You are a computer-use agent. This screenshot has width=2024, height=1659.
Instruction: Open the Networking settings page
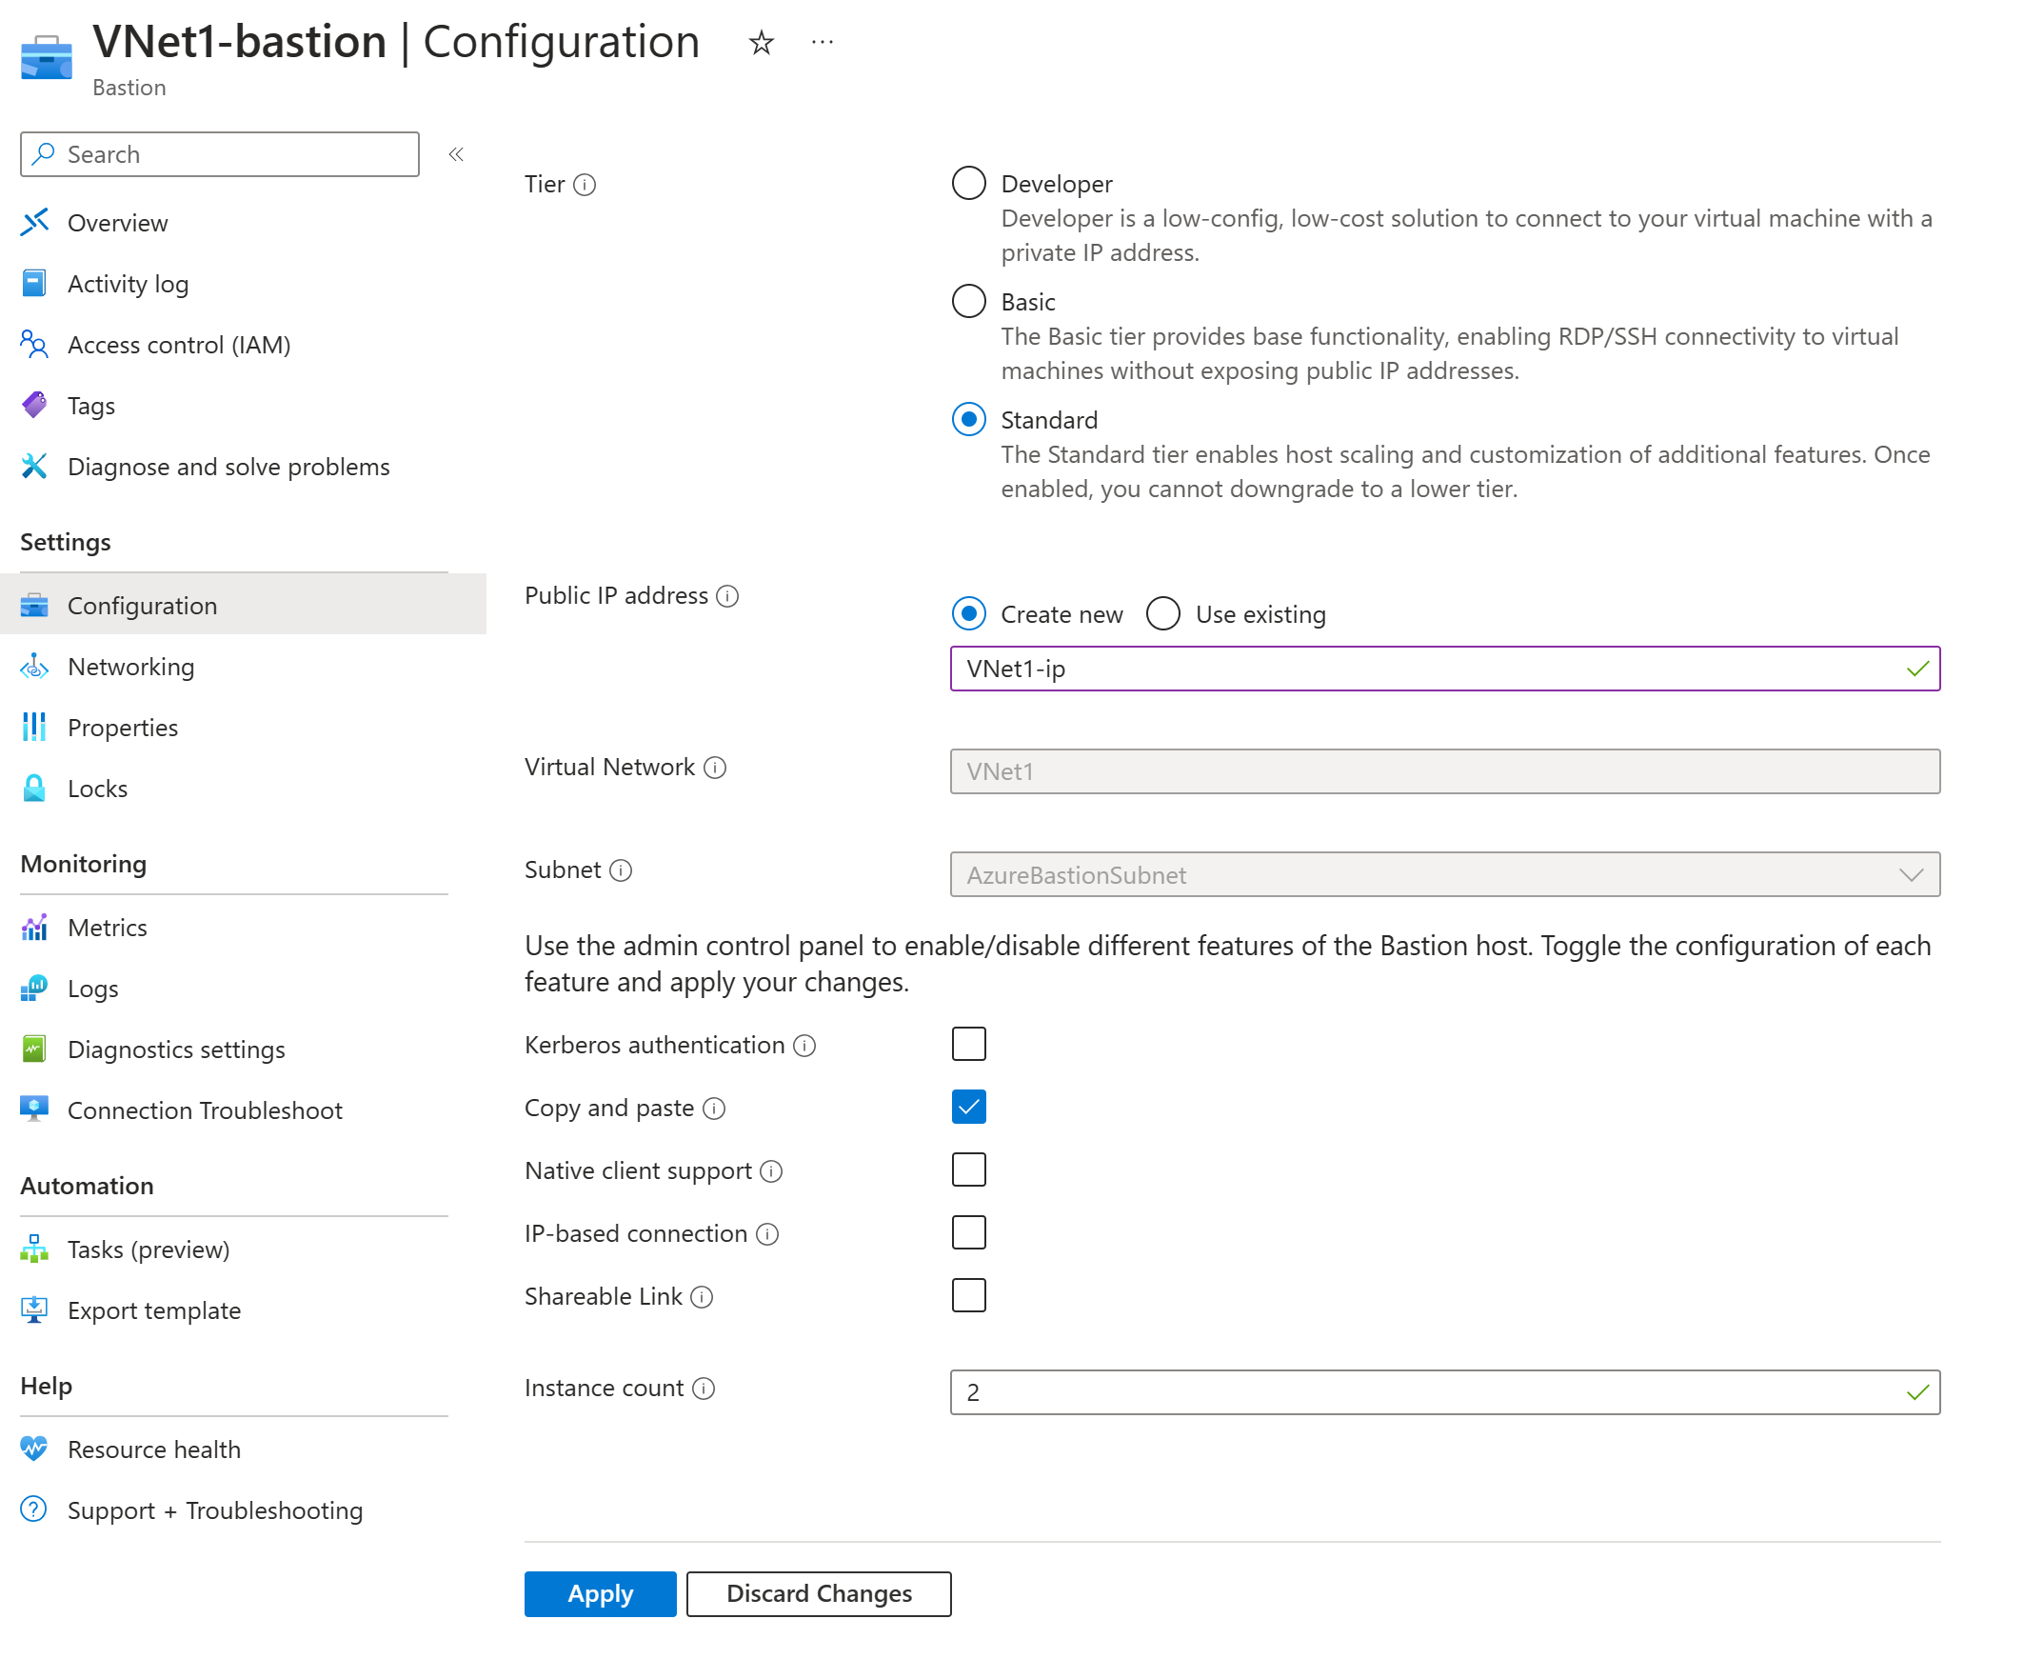click(131, 664)
